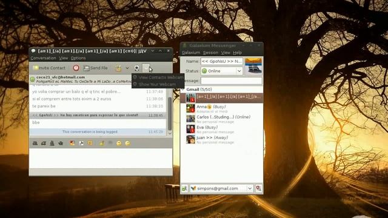
Task: Click 'This conversation is being logged' notice
Action: coord(90,132)
